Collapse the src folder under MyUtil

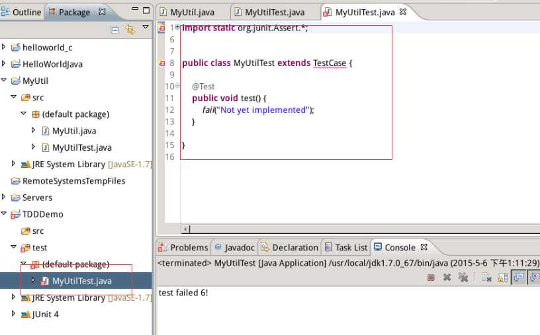click(x=14, y=96)
